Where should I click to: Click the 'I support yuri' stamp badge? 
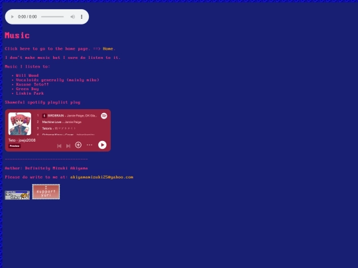click(46, 192)
